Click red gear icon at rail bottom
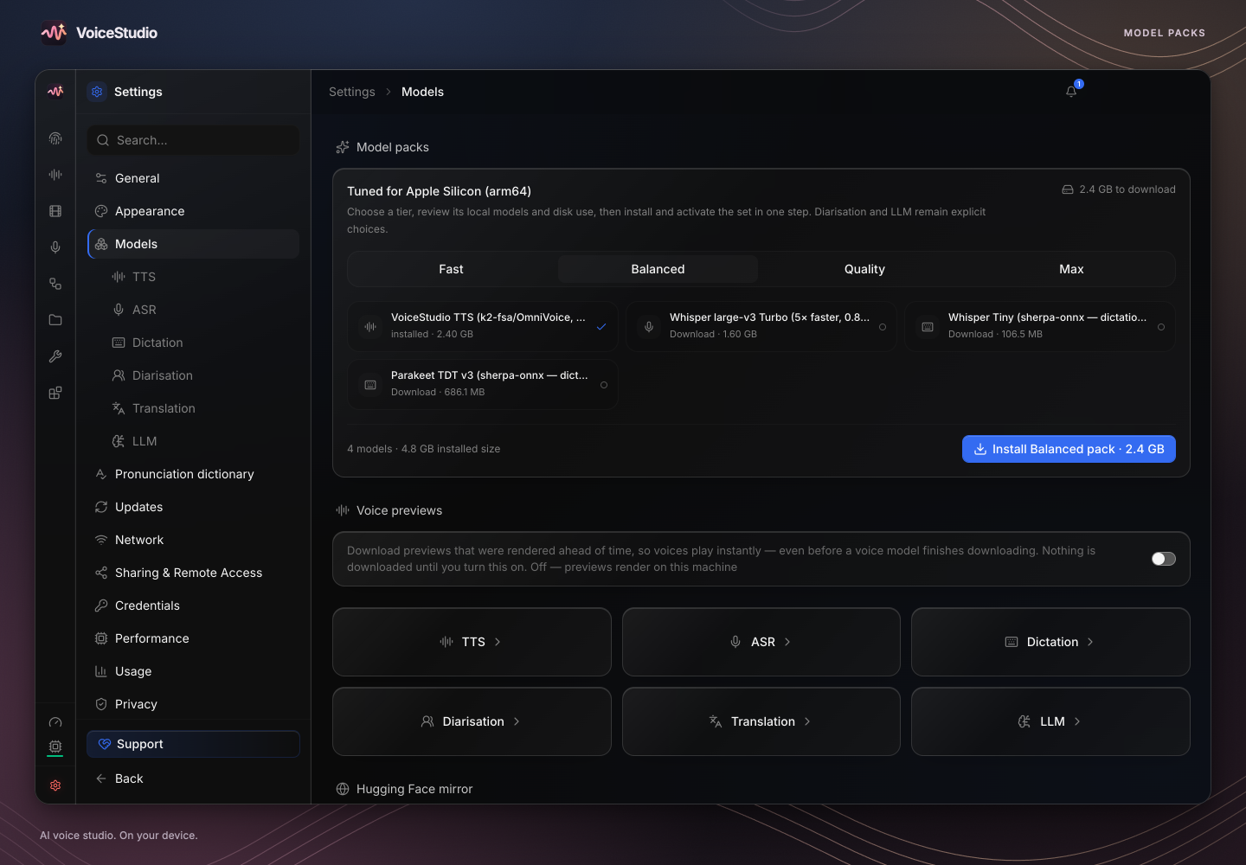This screenshot has height=865, width=1246. tap(55, 785)
